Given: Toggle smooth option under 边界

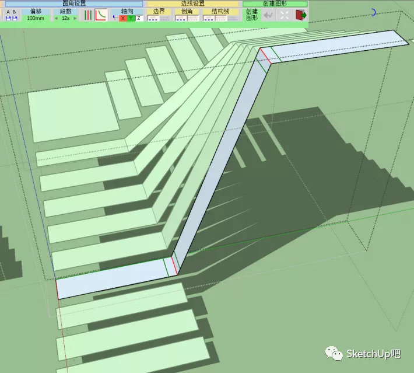Looking at the screenshot, I should pos(165,18).
